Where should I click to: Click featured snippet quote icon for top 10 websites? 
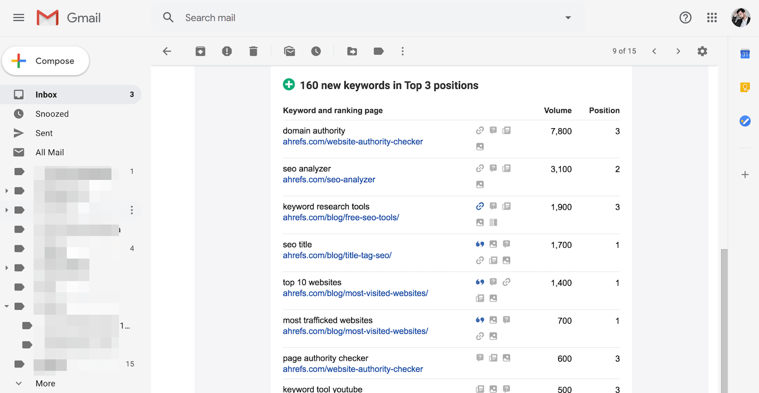(480, 282)
